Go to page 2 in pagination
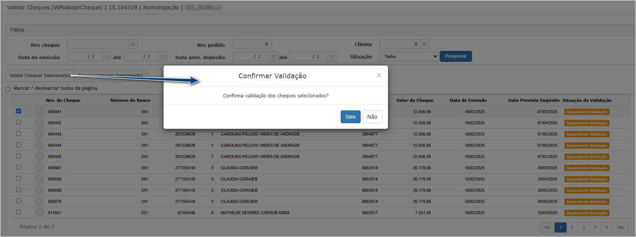636x237 pixels. tap(572, 227)
